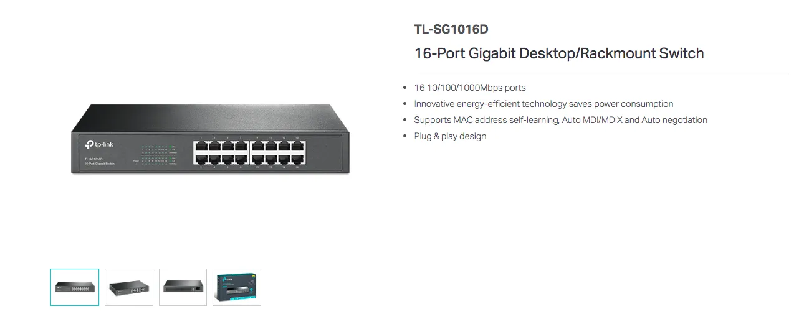Click the top cover of the switch image
Screen dimensions: 804x332
point(210,117)
